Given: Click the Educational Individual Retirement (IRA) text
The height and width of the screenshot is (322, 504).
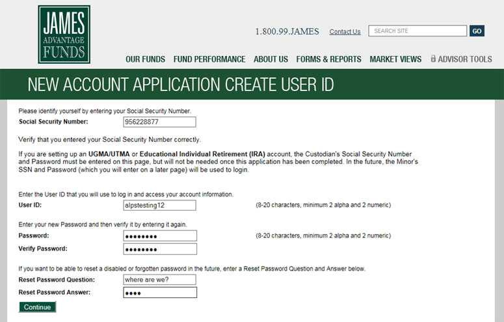Looking at the screenshot, I should click(202, 154).
